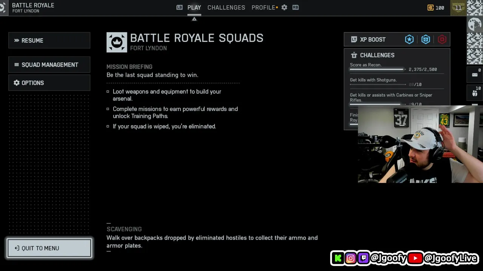Click the BATTLE ROYALE SQUADS title

[x=197, y=38]
